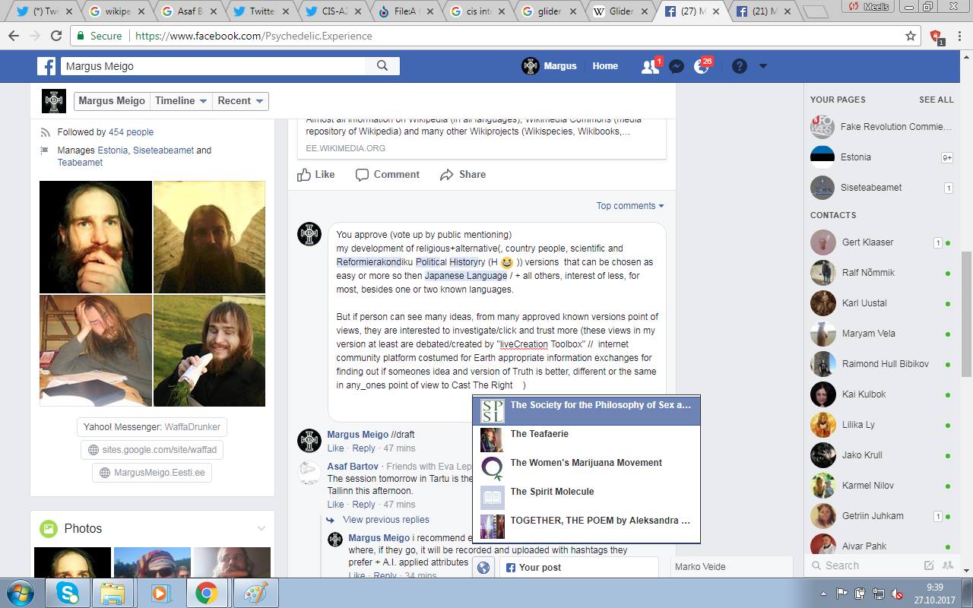Click the bearded man profile photo thumbnail
This screenshot has width=973, height=608.
click(96, 237)
